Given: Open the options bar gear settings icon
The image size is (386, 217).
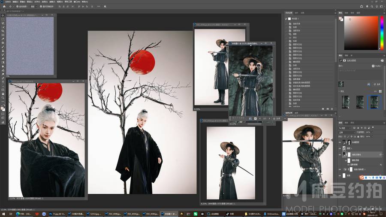Looking at the screenshot, I should tap(105, 6).
